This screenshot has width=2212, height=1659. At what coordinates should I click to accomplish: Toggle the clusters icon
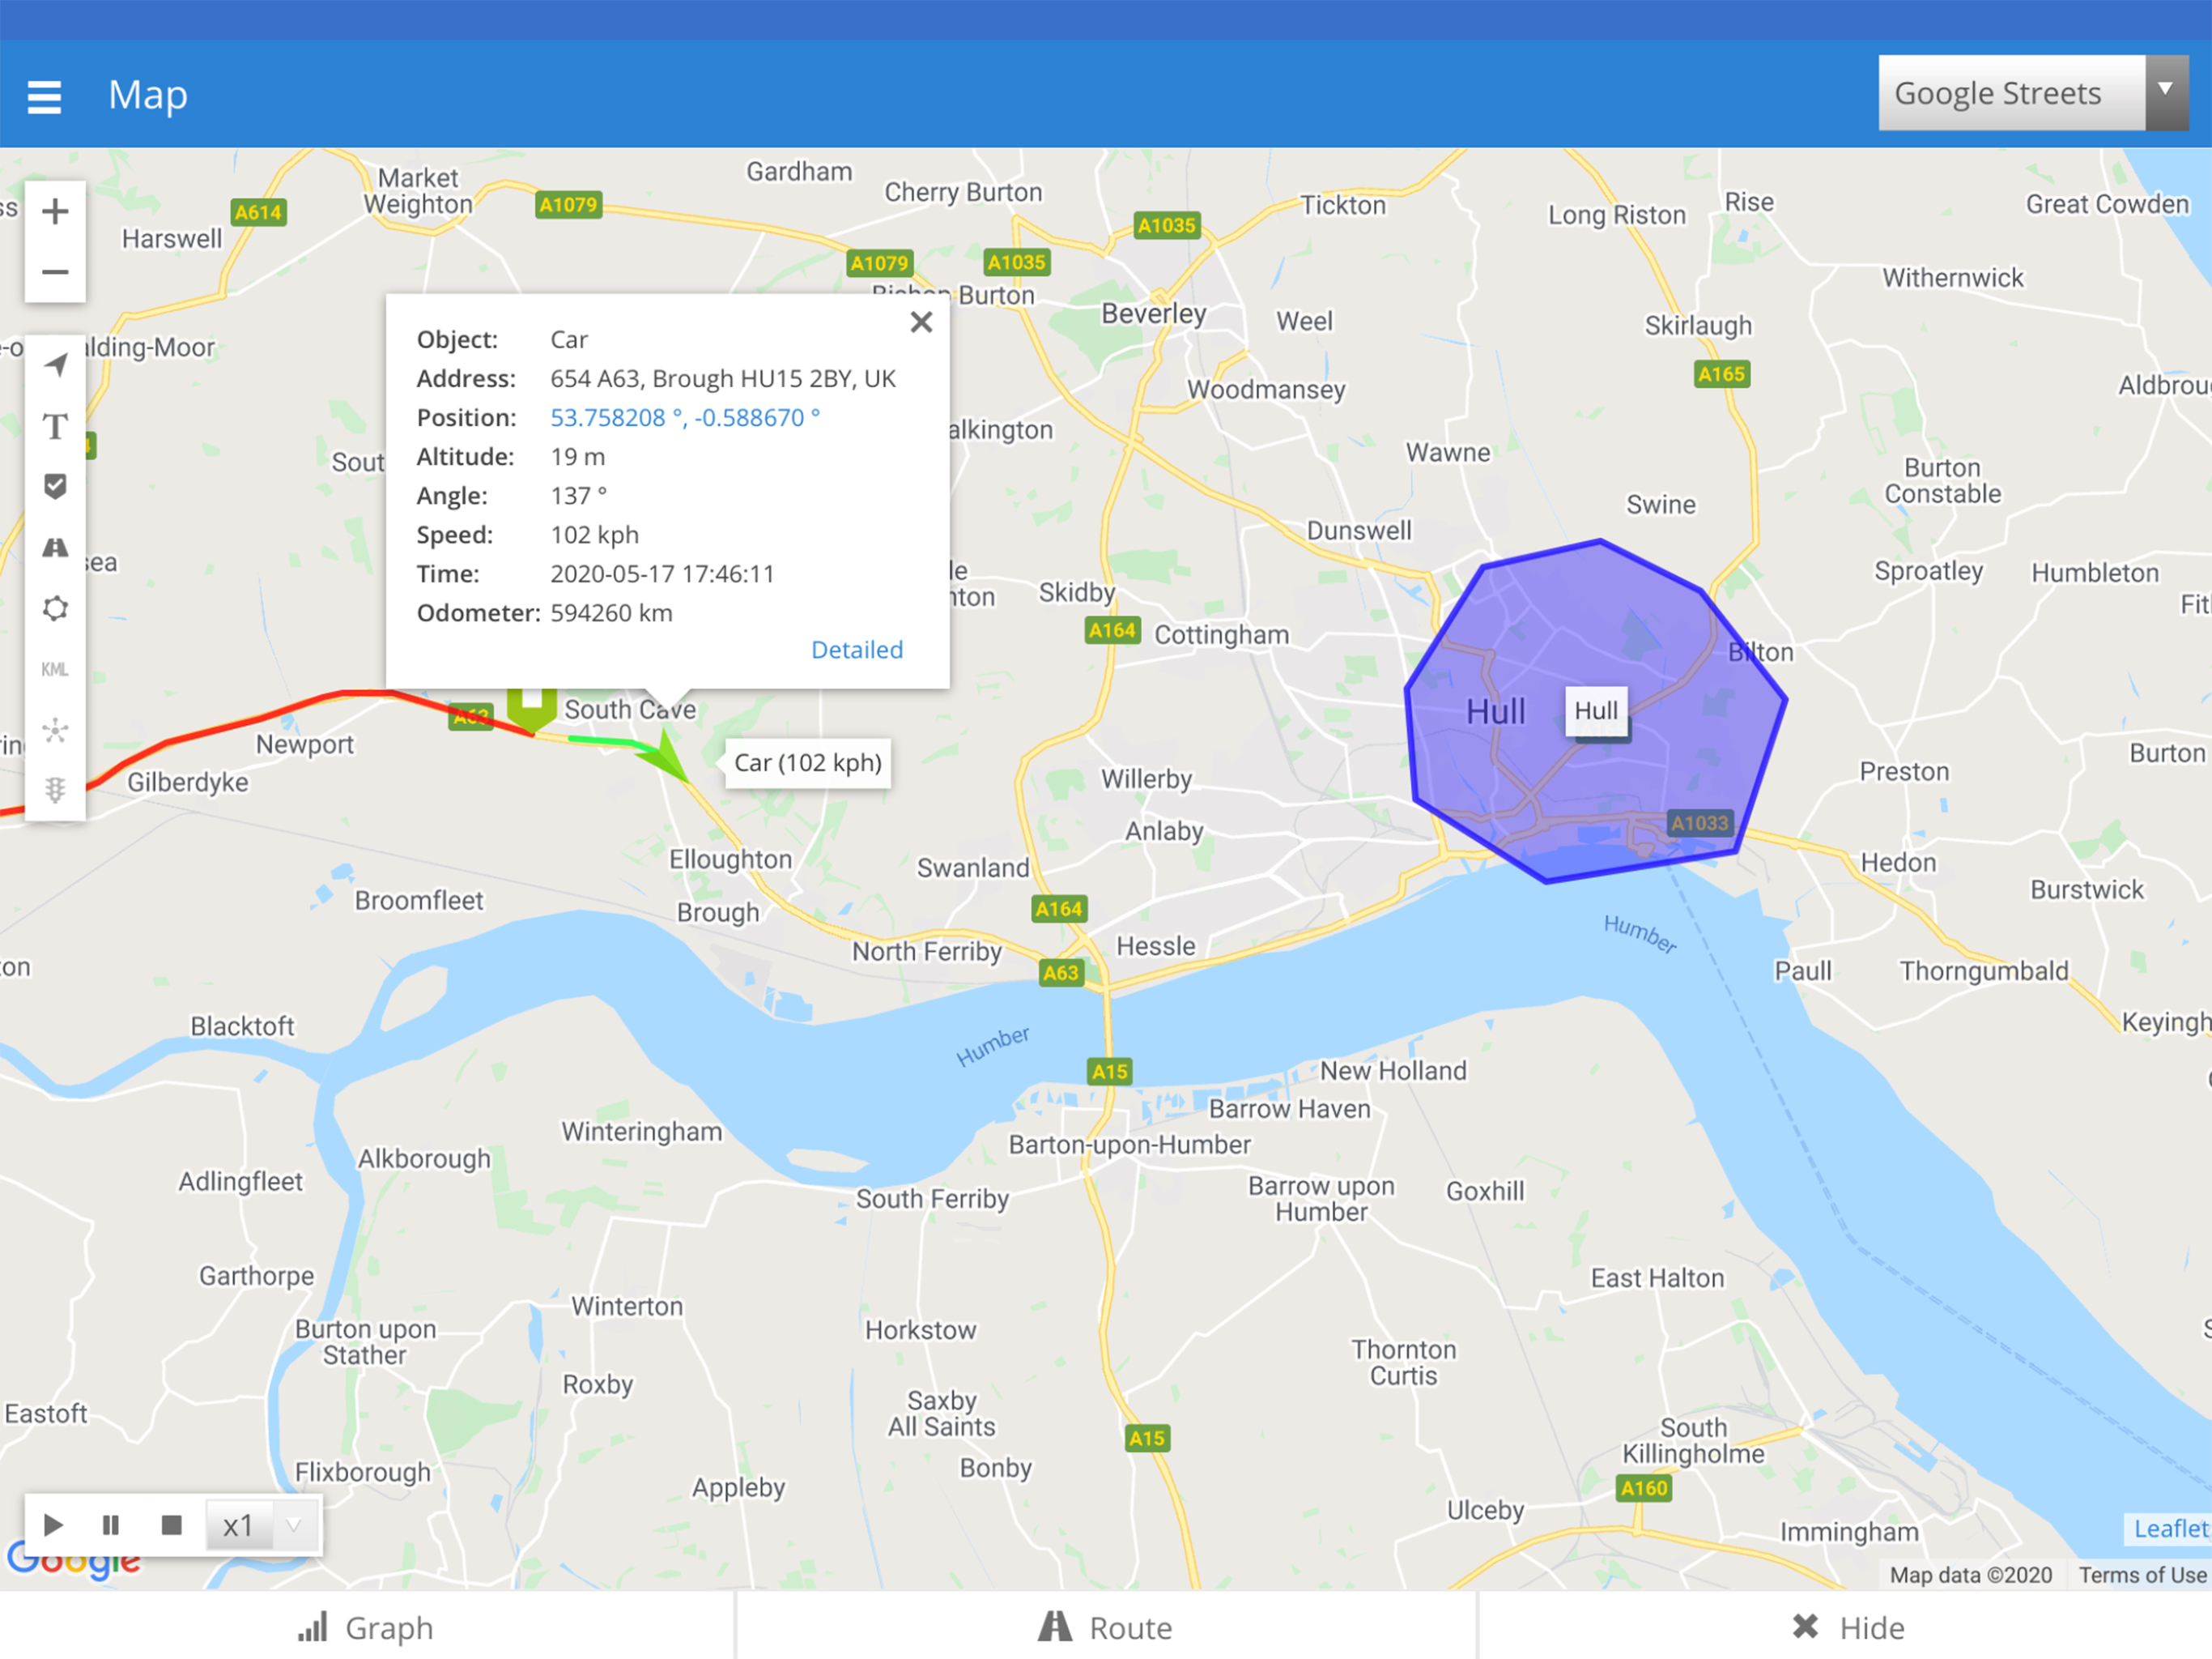(x=56, y=729)
